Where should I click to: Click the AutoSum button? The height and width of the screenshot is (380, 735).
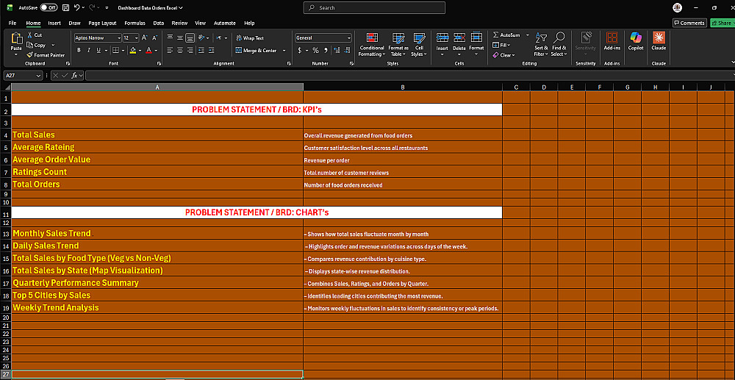pyautogui.click(x=506, y=35)
